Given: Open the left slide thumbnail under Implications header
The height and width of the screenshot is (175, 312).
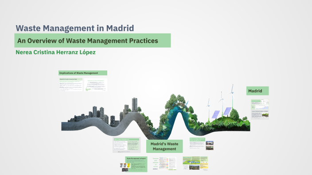Looking at the screenshot, I should [70, 84].
